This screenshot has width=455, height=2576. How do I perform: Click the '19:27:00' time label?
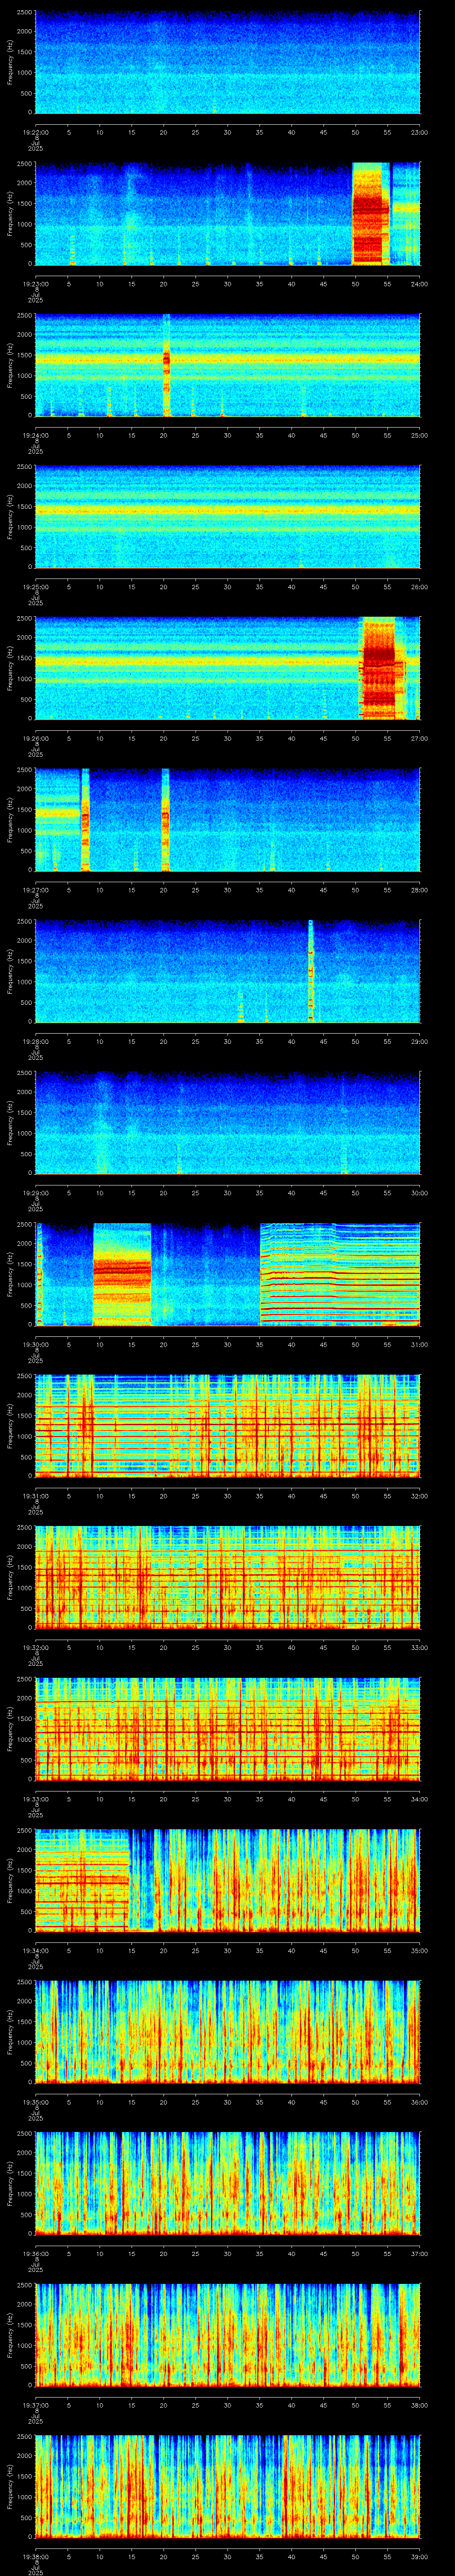tap(35, 890)
